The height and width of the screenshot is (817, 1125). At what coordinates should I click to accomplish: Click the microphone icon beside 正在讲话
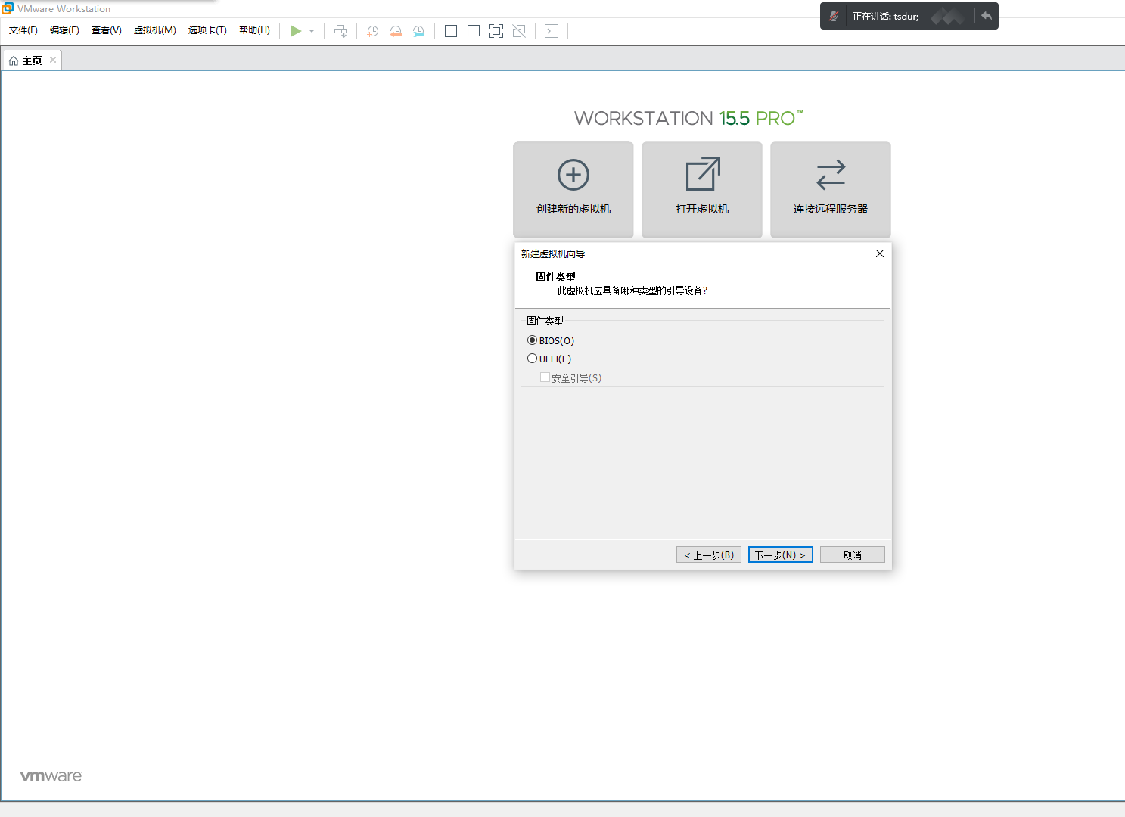[833, 16]
